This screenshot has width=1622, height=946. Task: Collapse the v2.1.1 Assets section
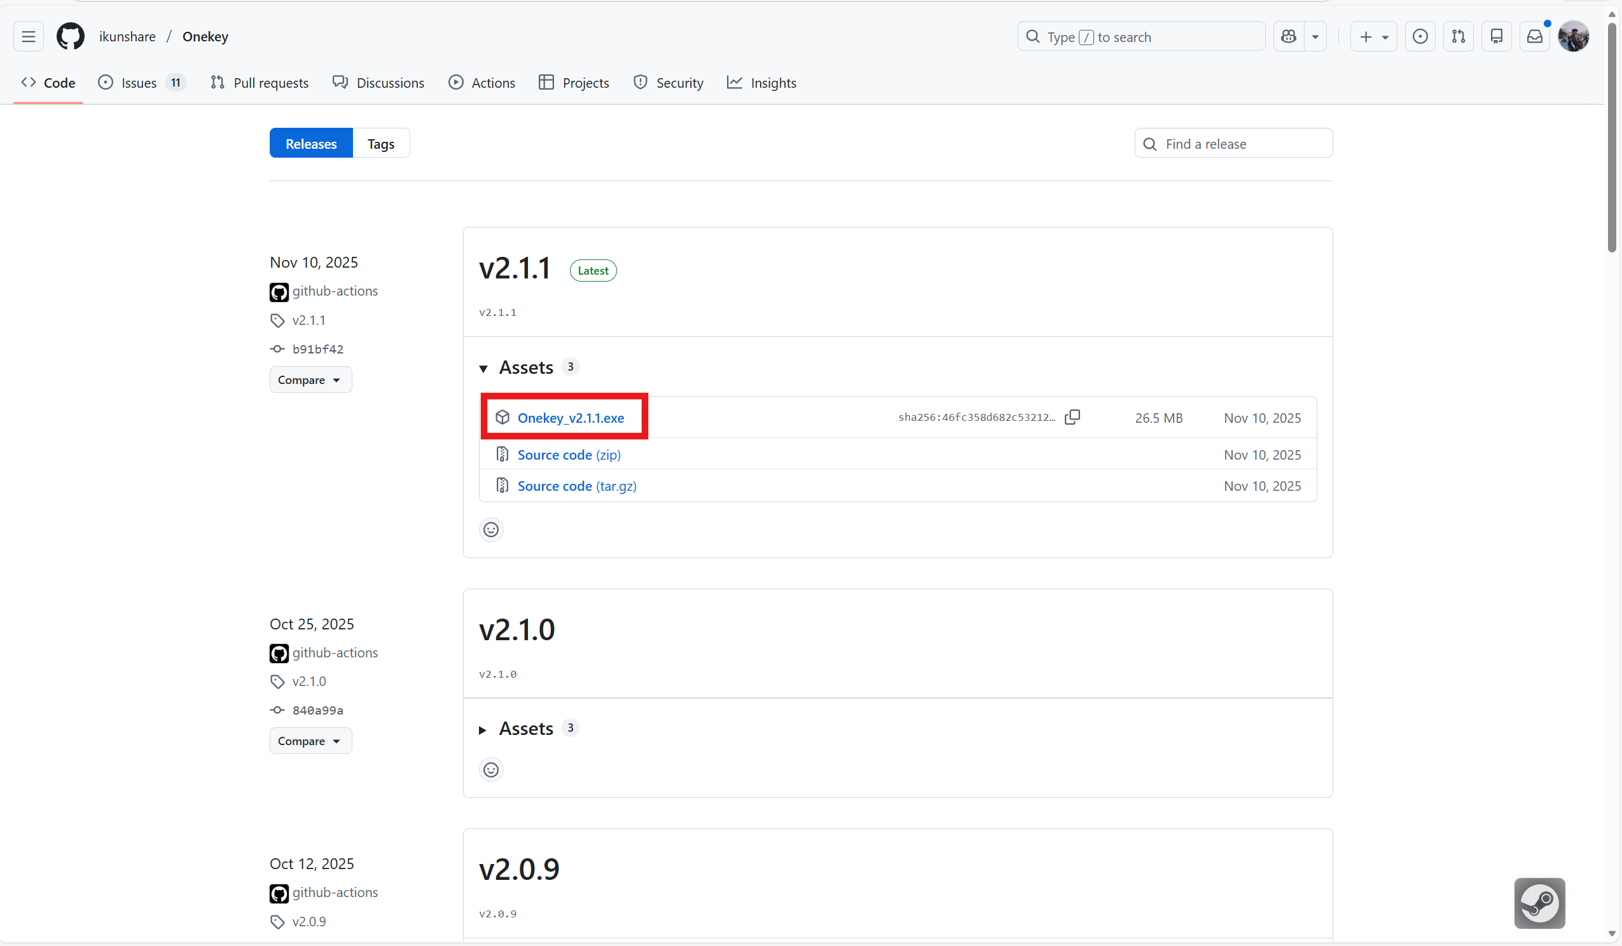pyautogui.click(x=483, y=368)
